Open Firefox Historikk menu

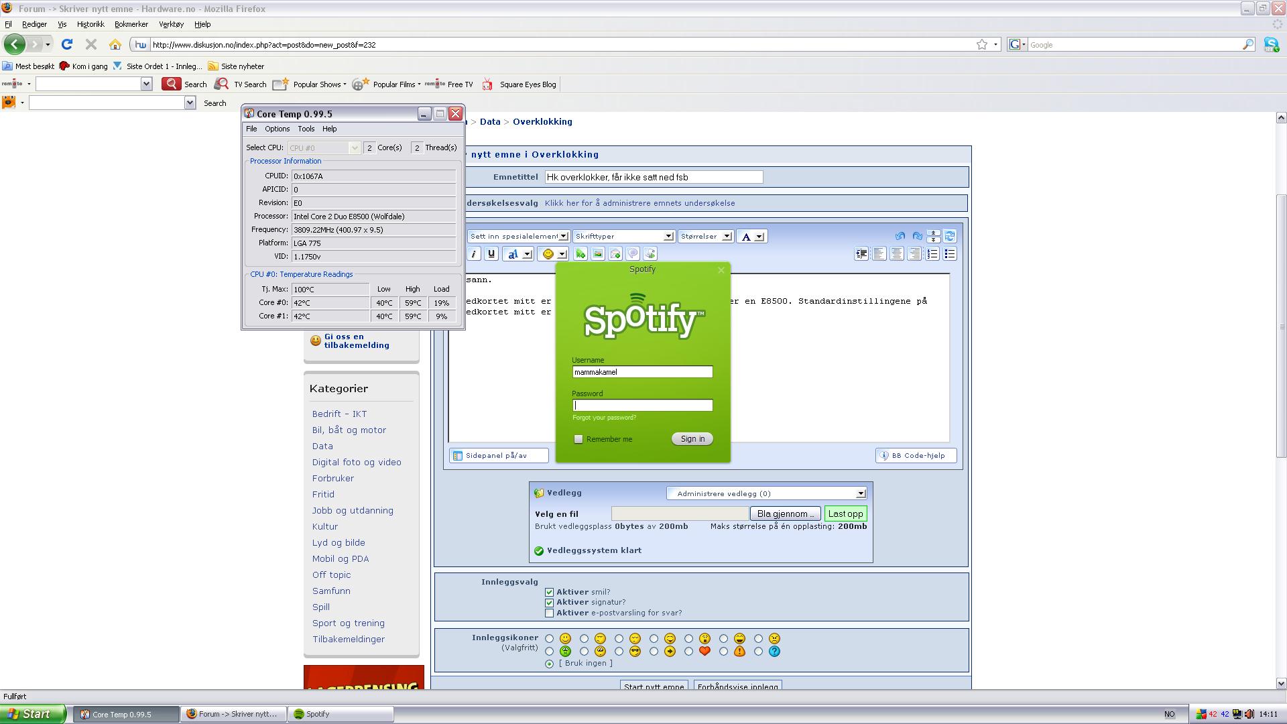click(90, 24)
